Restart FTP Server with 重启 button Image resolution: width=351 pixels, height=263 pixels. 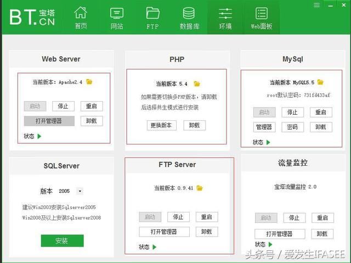pos(207,217)
